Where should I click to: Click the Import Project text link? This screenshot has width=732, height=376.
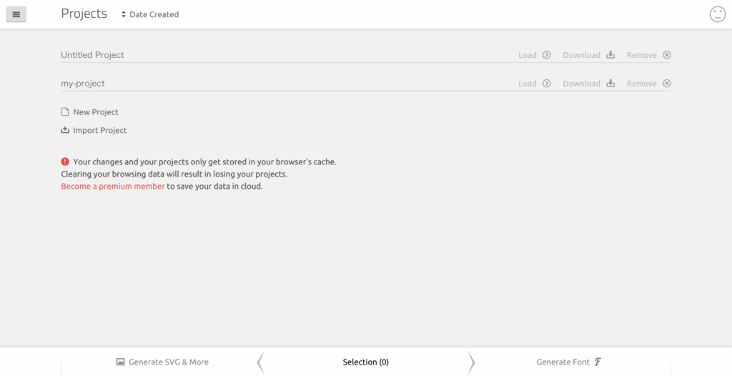coord(100,131)
